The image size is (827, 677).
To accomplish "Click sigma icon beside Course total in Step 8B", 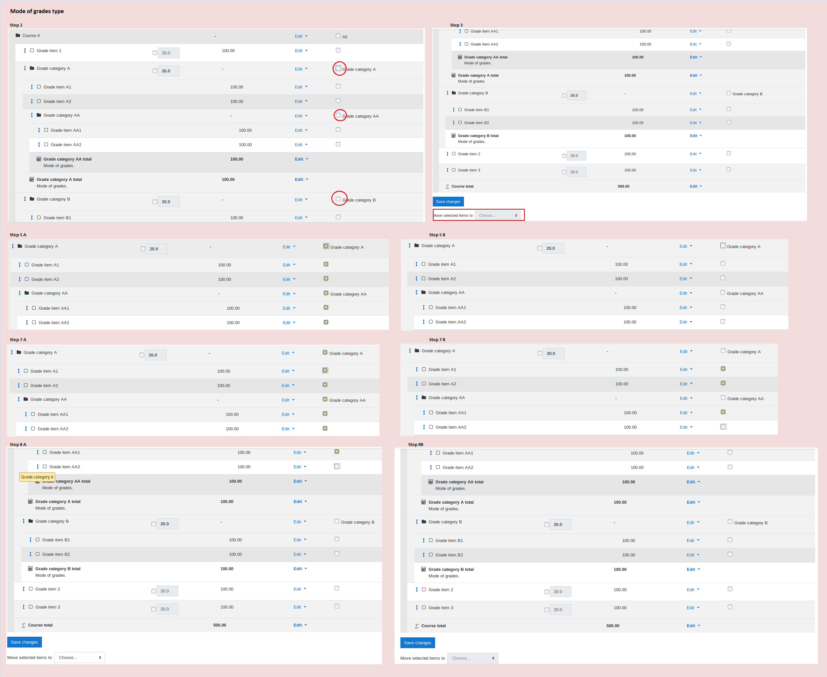I will (x=417, y=626).
